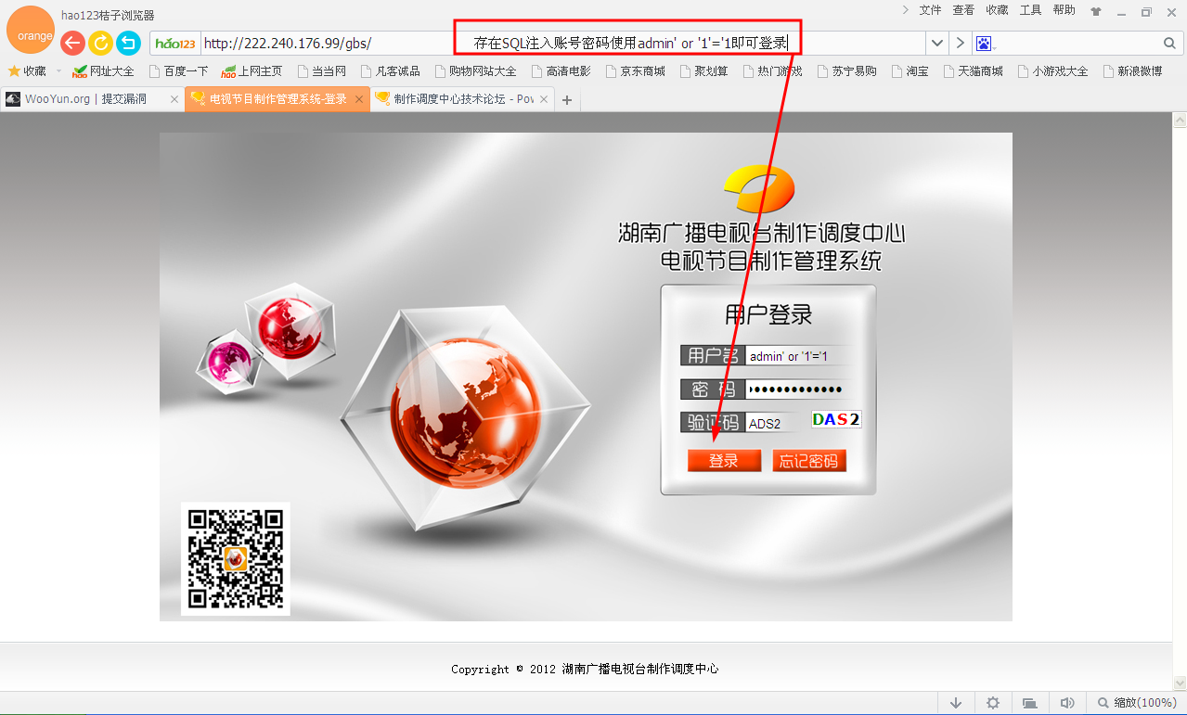Open the 文件 menu
The width and height of the screenshot is (1187, 715).
click(x=930, y=10)
